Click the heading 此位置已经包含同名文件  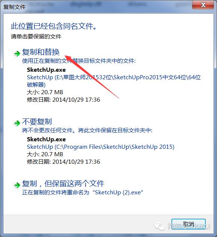point(54,26)
